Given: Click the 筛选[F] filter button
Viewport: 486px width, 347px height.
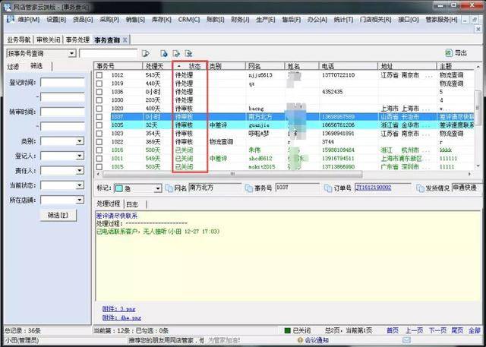Looking at the screenshot, I should pos(58,215).
